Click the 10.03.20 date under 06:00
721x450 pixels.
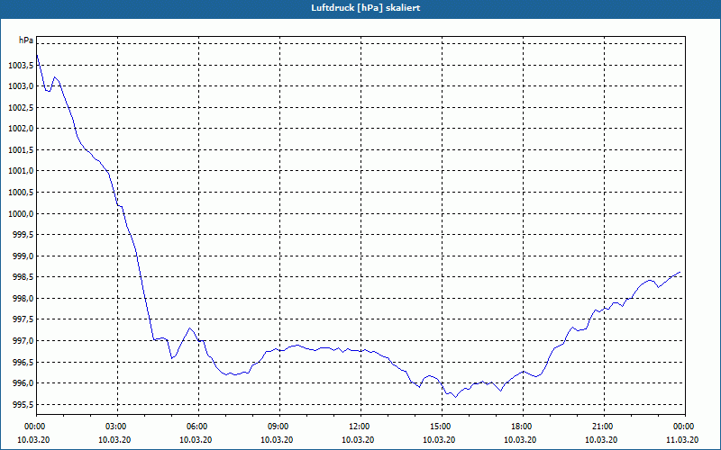196,439
